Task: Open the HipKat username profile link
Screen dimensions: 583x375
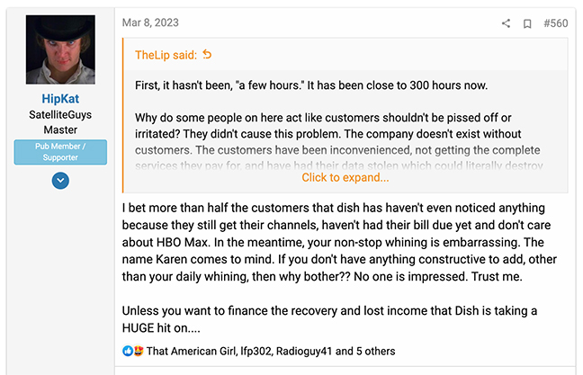Action: point(60,99)
